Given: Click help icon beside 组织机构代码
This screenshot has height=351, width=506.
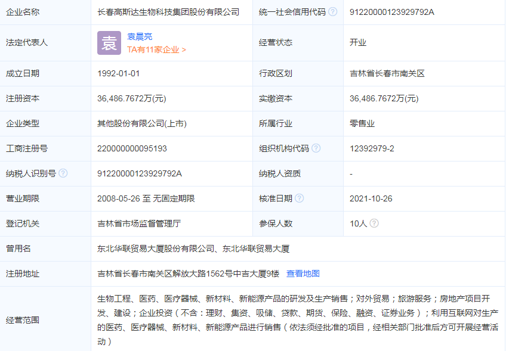Looking at the screenshot, I should [316, 148].
